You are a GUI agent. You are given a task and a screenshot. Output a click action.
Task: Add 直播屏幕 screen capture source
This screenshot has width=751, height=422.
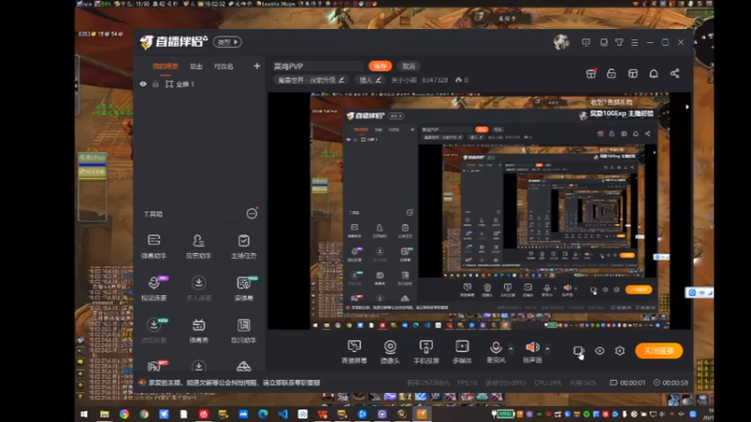coord(354,352)
